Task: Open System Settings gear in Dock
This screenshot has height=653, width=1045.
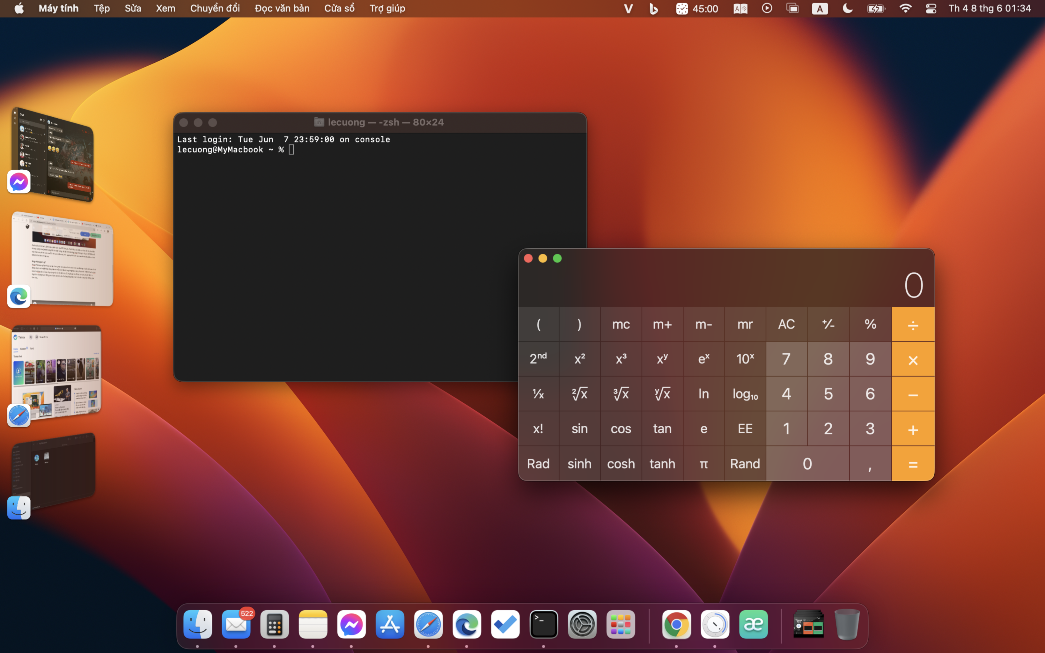Action: coord(582,624)
